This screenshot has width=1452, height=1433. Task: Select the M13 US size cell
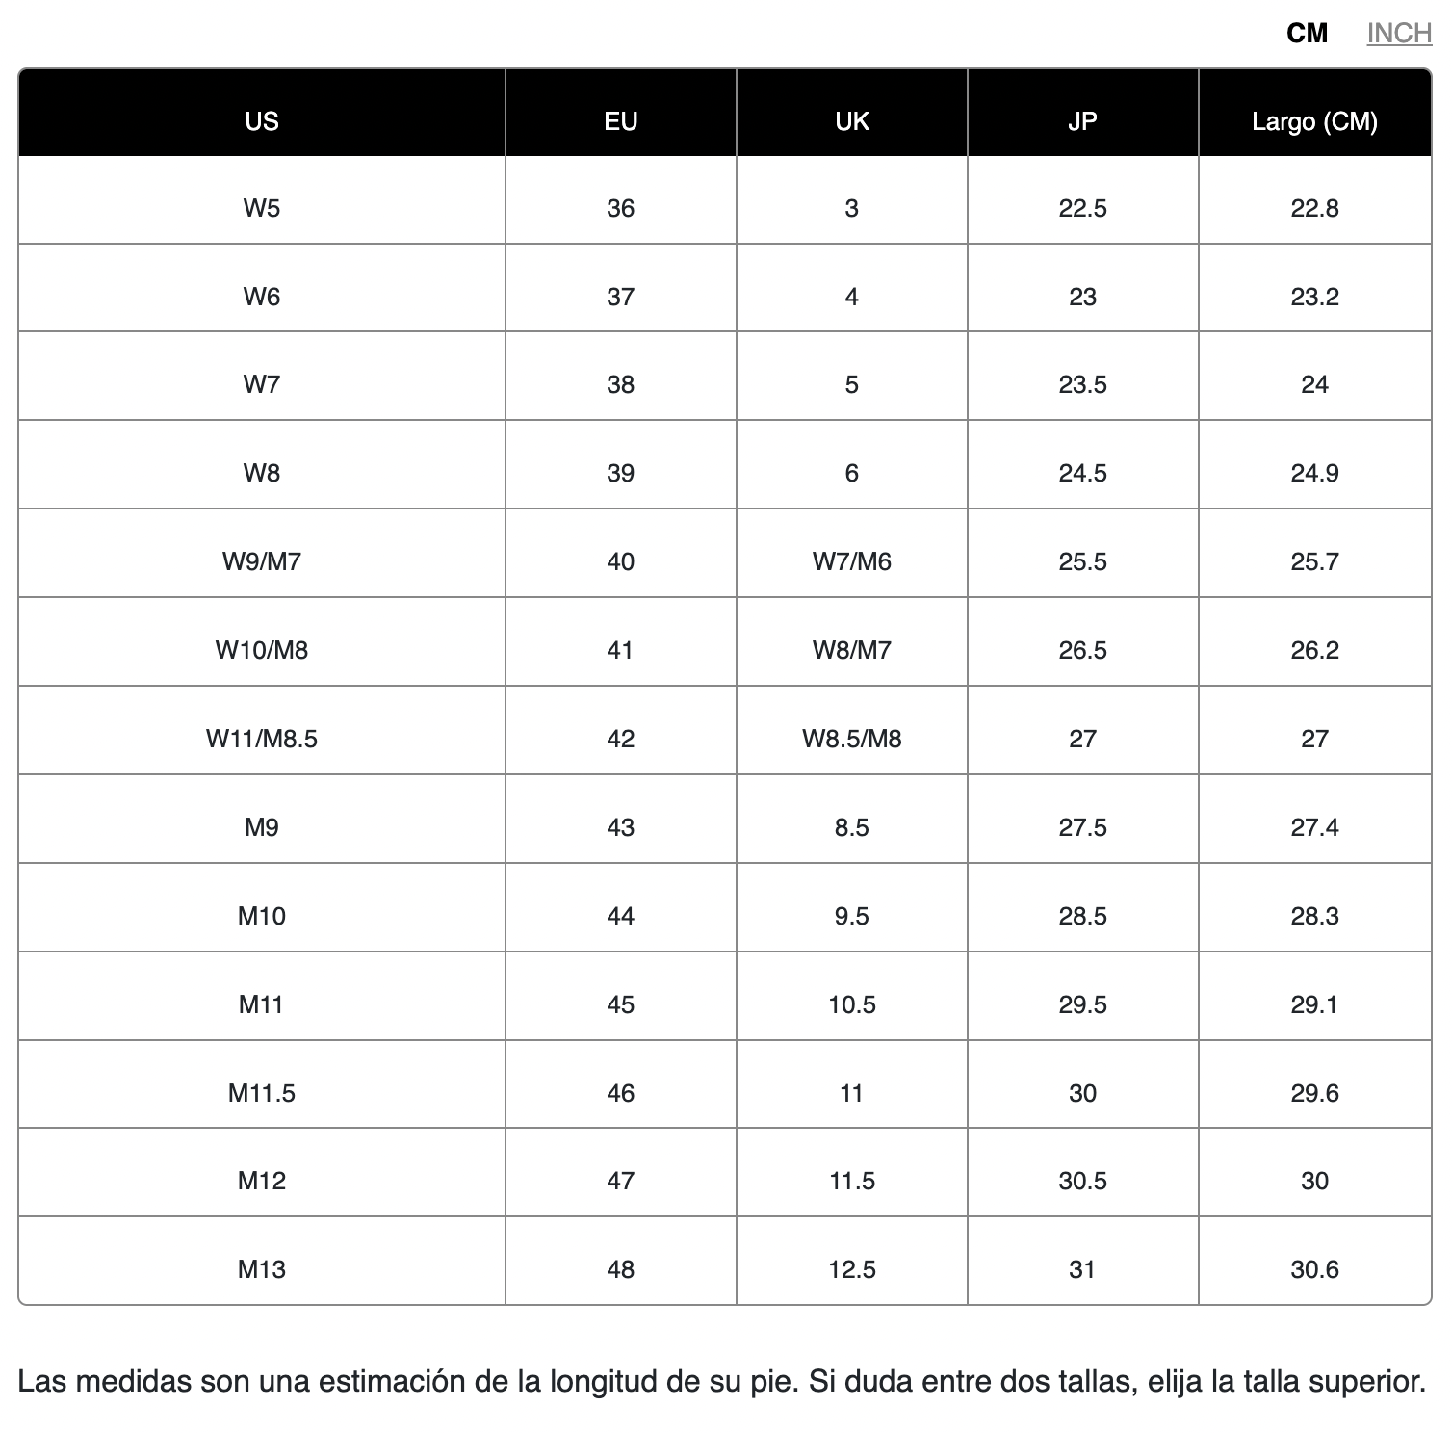pos(262,1269)
